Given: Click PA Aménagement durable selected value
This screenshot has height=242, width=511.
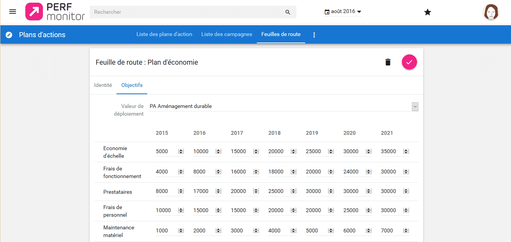Looking at the screenshot, I should (181, 106).
